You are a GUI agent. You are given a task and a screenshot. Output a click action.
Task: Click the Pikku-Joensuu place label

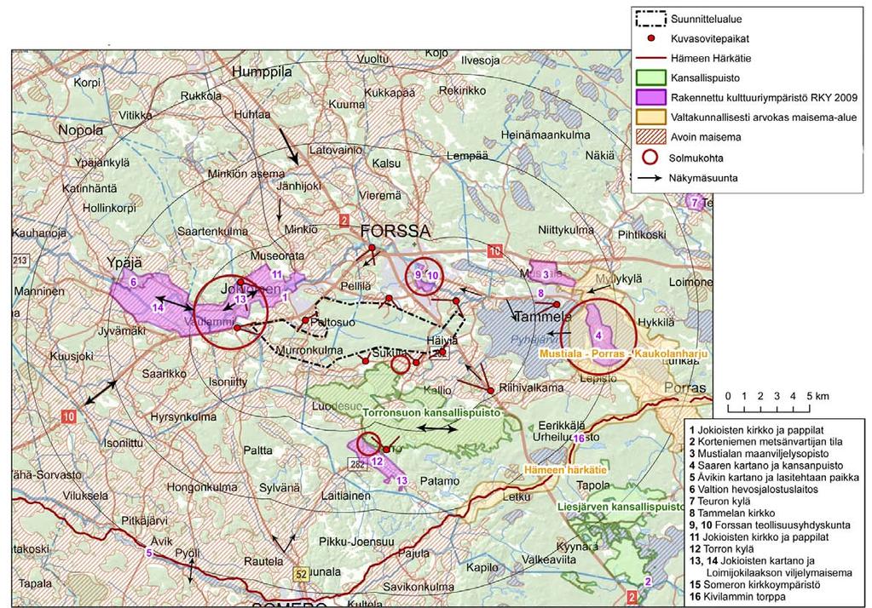coord(356,542)
